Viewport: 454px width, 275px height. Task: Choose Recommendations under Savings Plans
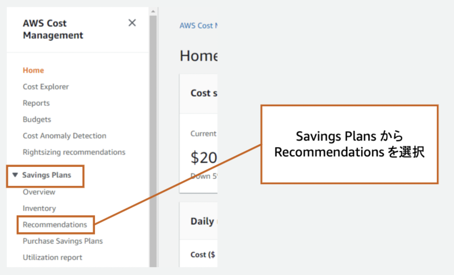tap(55, 225)
